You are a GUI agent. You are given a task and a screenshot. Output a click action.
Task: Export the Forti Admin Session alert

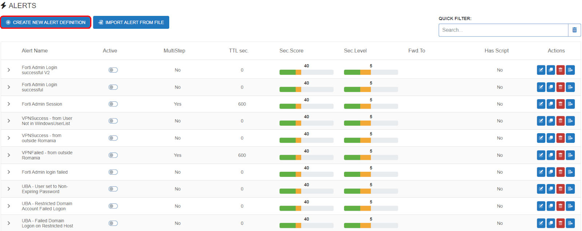(x=570, y=104)
